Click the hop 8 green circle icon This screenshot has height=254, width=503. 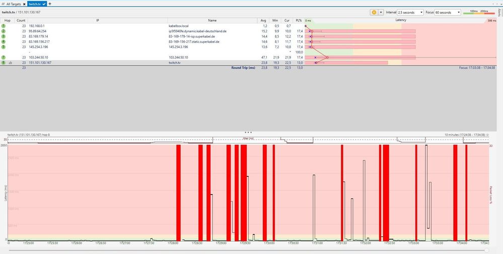(3, 63)
